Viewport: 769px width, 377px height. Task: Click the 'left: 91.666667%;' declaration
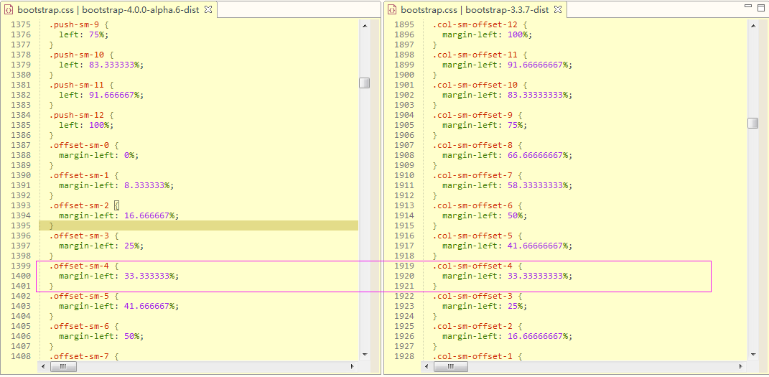101,95
